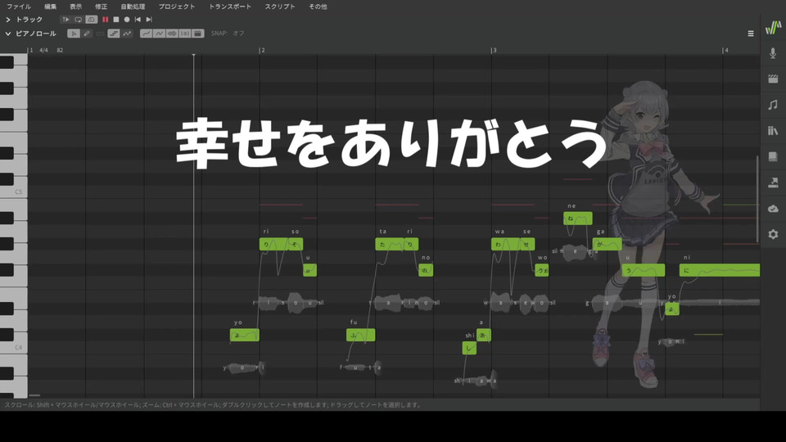786x442 pixels.
Task: Click the vertical scrollbar of piano roll
Action: pyautogui.click(x=757, y=199)
